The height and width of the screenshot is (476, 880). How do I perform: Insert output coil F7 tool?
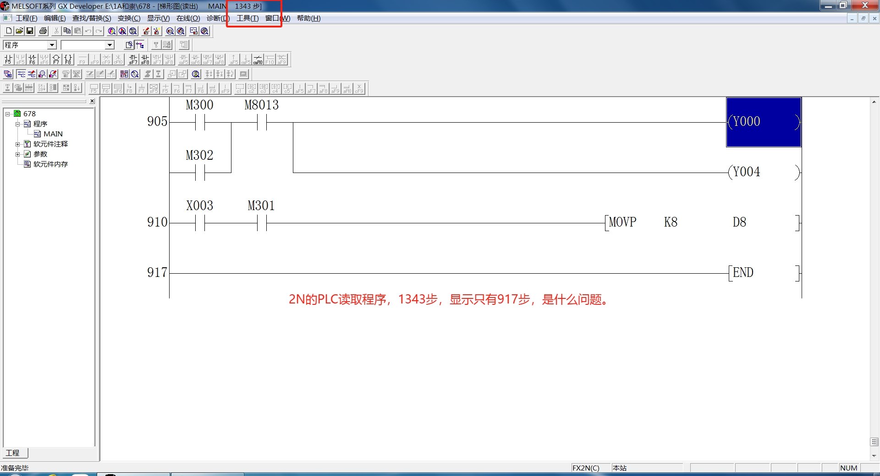click(x=56, y=59)
